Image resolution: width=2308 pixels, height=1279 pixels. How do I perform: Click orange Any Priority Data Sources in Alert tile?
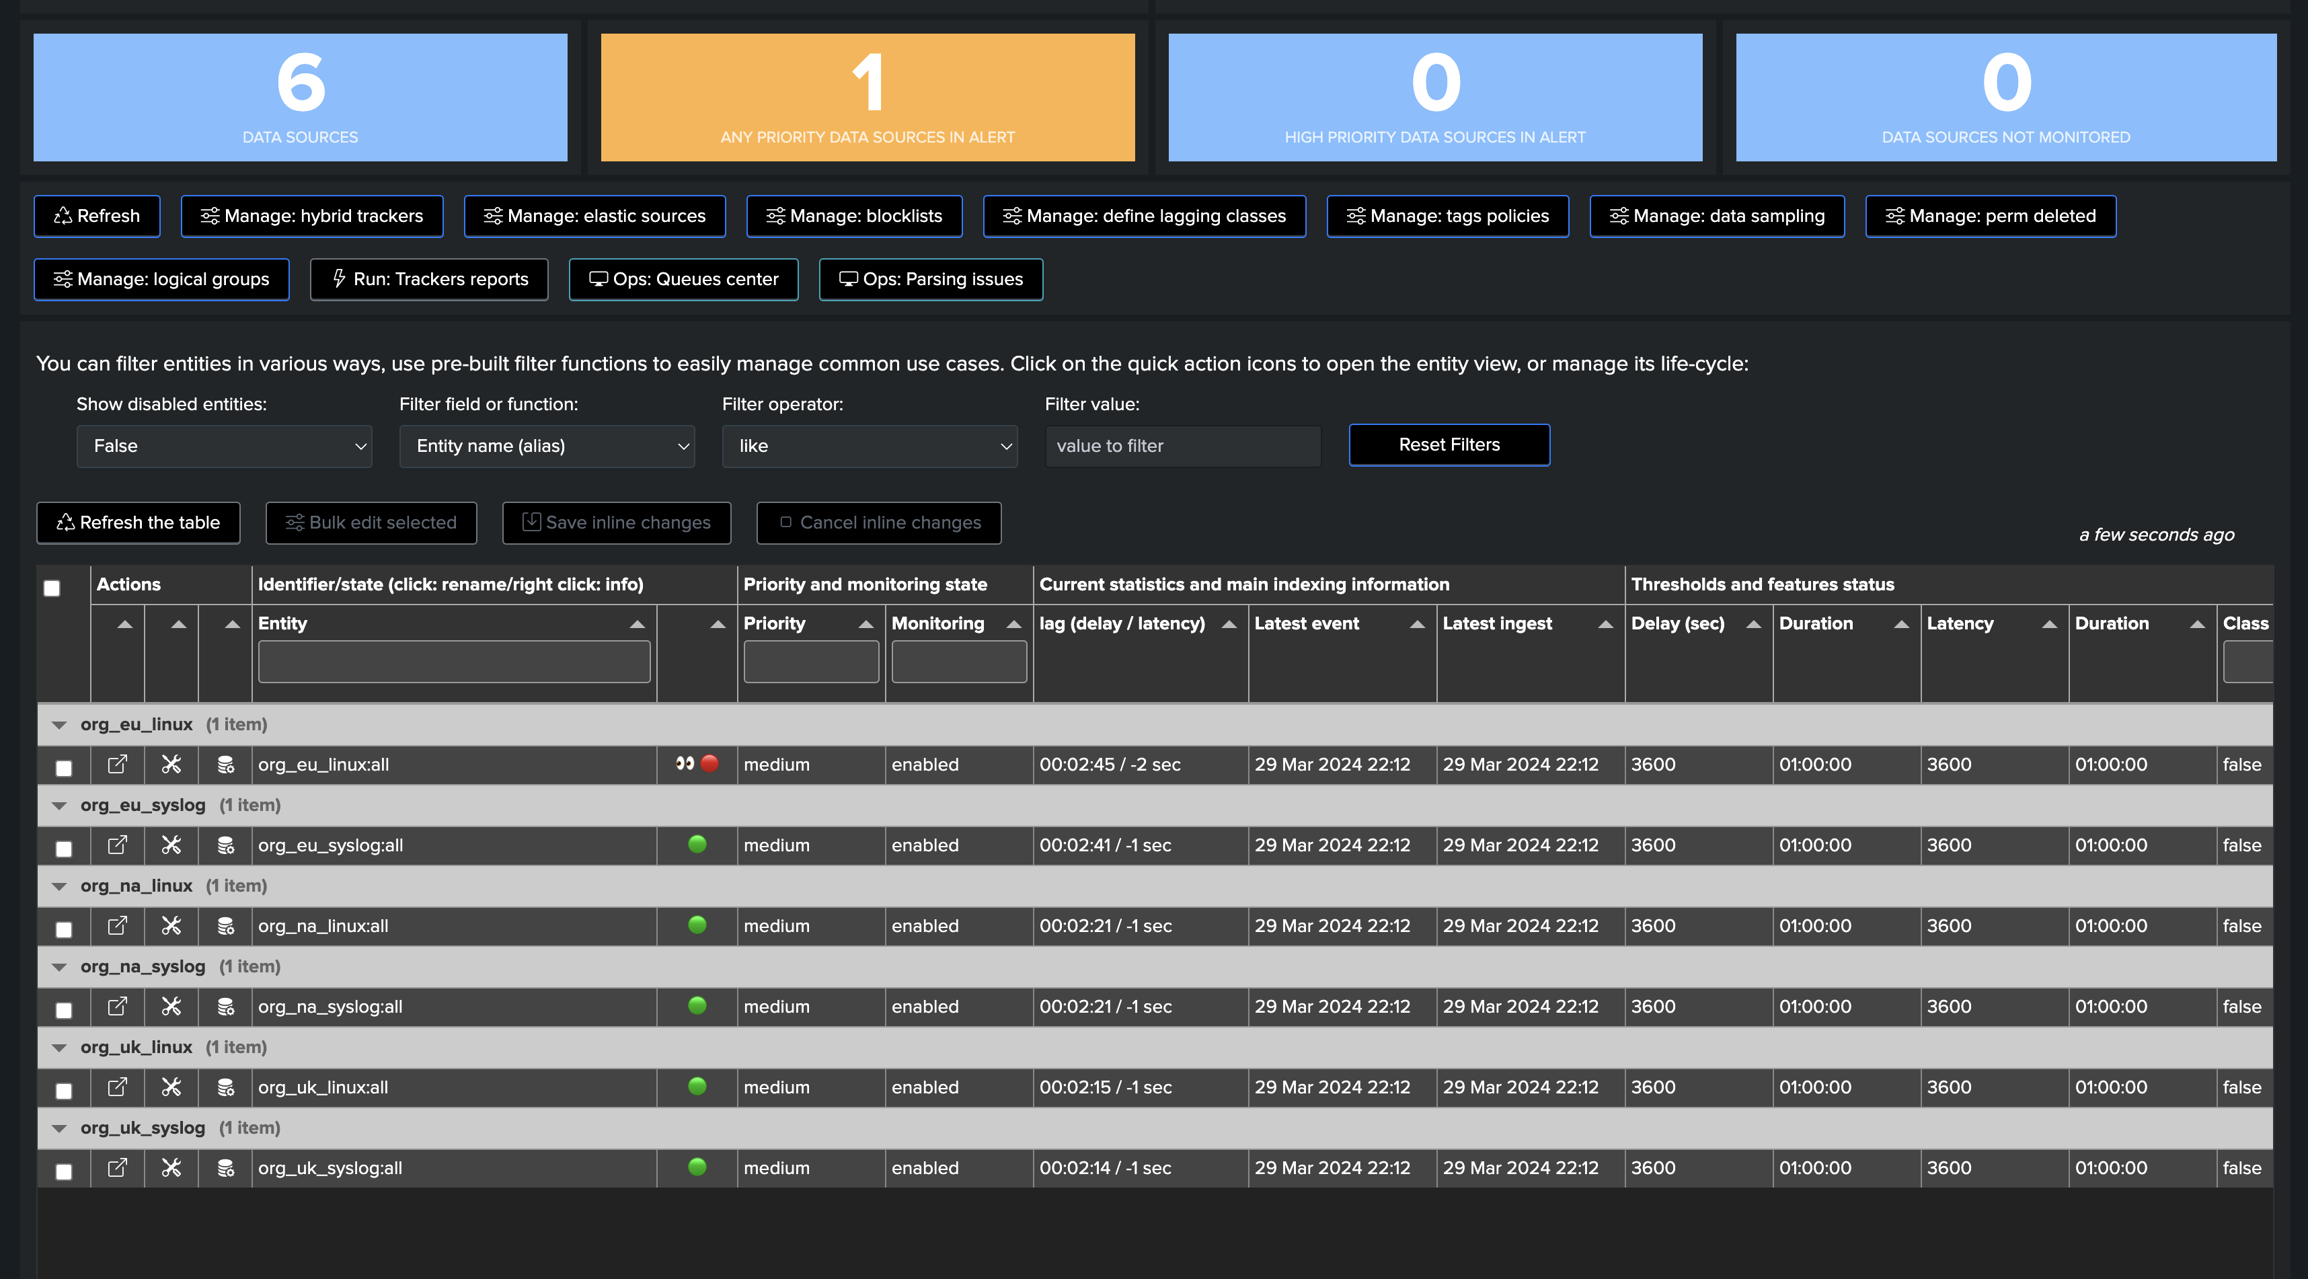click(x=868, y=98)
